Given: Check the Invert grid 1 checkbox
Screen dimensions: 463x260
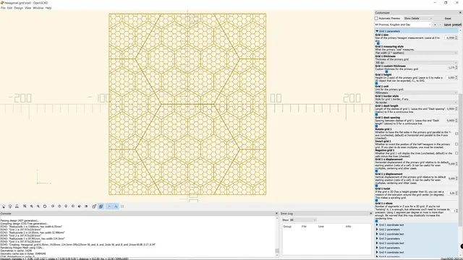Looking at the screenshot, I should [x=456, y=144].
